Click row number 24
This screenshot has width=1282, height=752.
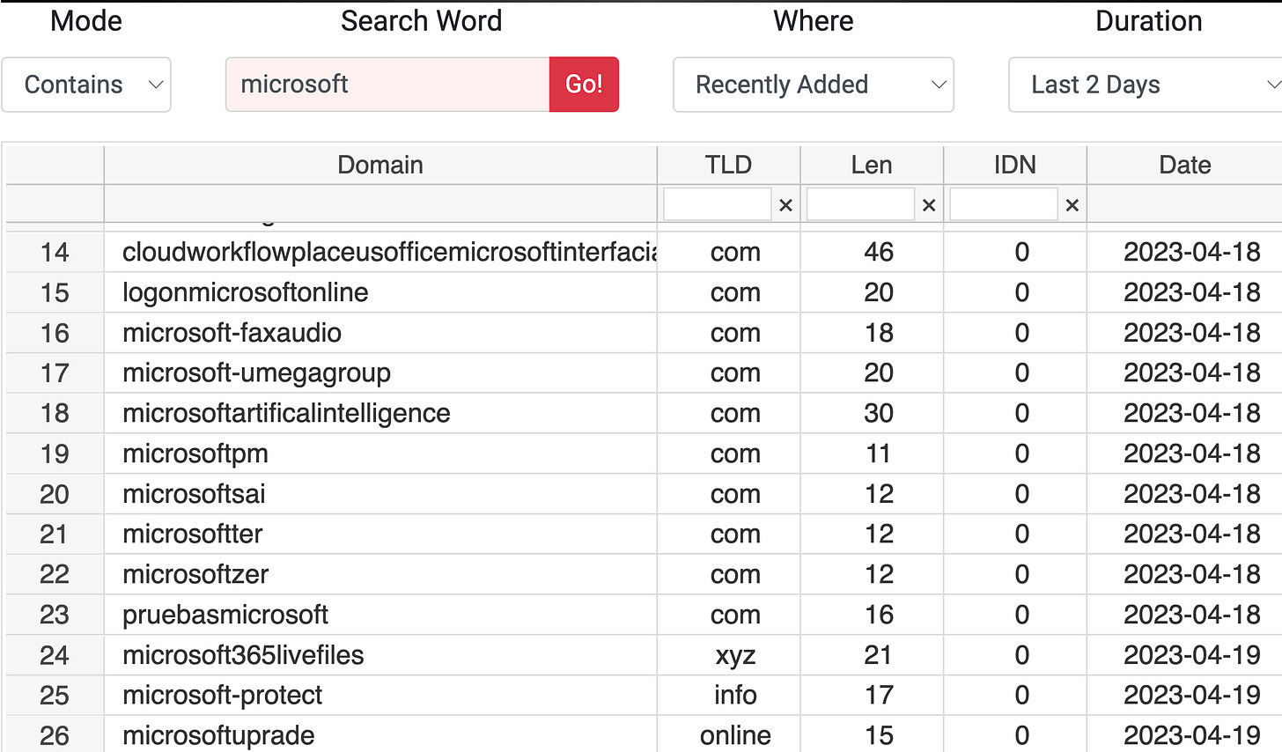pyautogui.click(x=55, y=655)
